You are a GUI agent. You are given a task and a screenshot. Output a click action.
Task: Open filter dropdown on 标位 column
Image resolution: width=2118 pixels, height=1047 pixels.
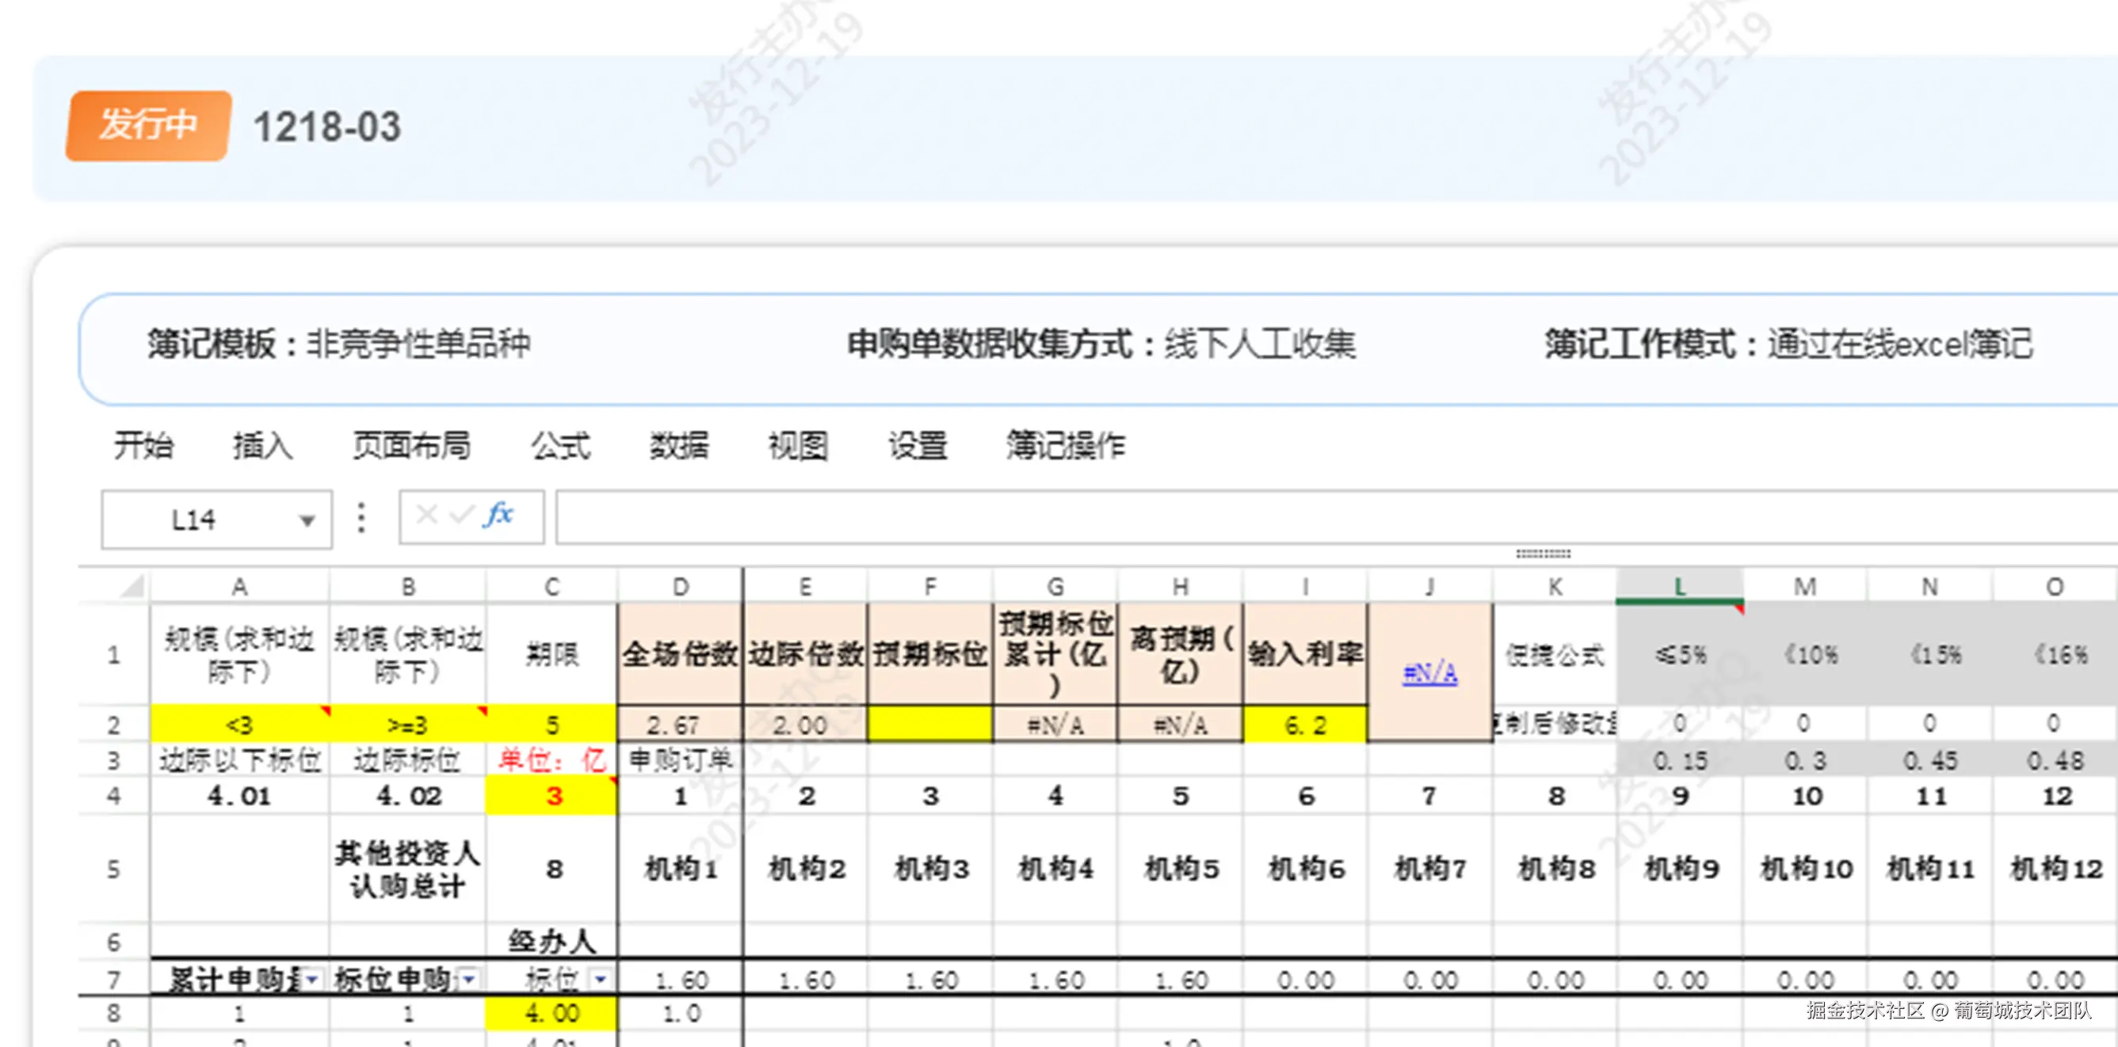(x=600, y=980)
